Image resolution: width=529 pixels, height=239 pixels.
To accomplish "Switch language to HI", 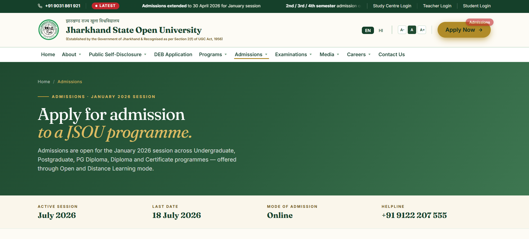I will tap(381, 30).
